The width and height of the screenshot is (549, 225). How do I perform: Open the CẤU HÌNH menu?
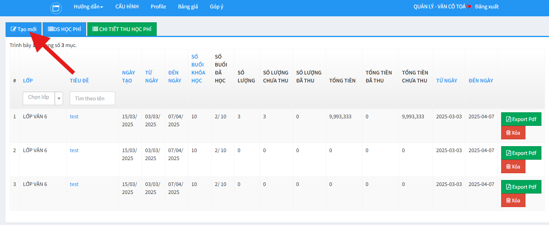[127, 7]
